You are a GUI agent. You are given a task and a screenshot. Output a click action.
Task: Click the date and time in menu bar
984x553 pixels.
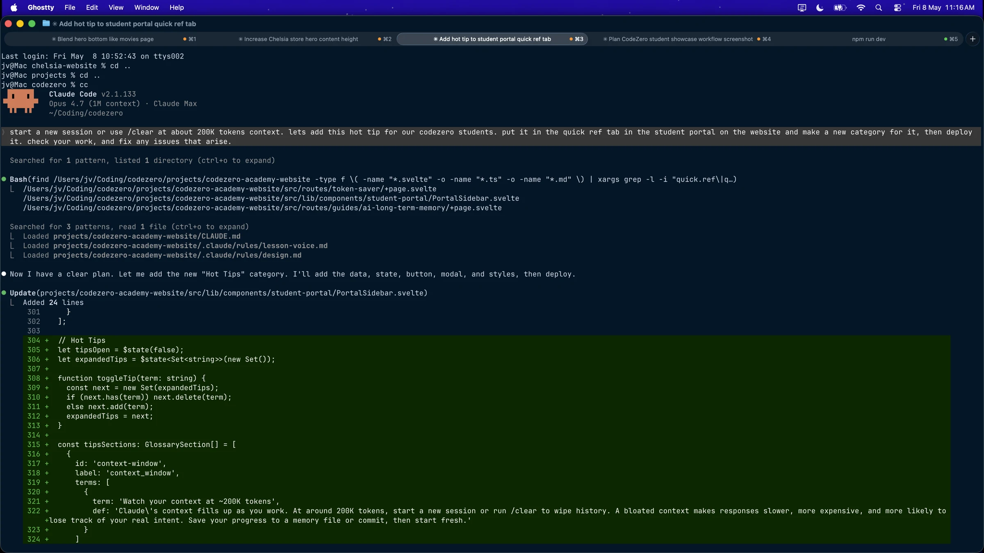click(x=943, y=7)
